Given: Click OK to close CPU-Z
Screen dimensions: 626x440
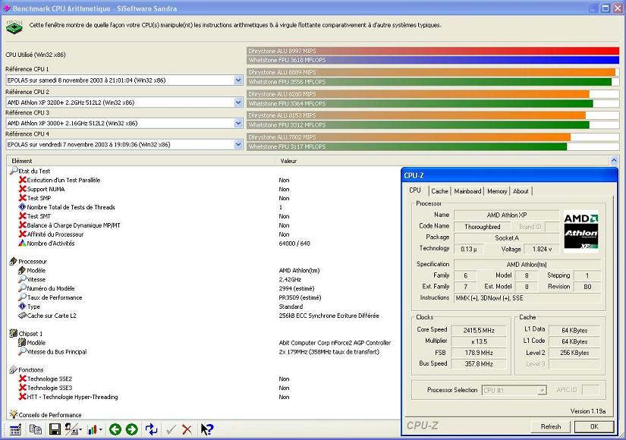Looking at the screenshot, I should click(x=593, y=426).
